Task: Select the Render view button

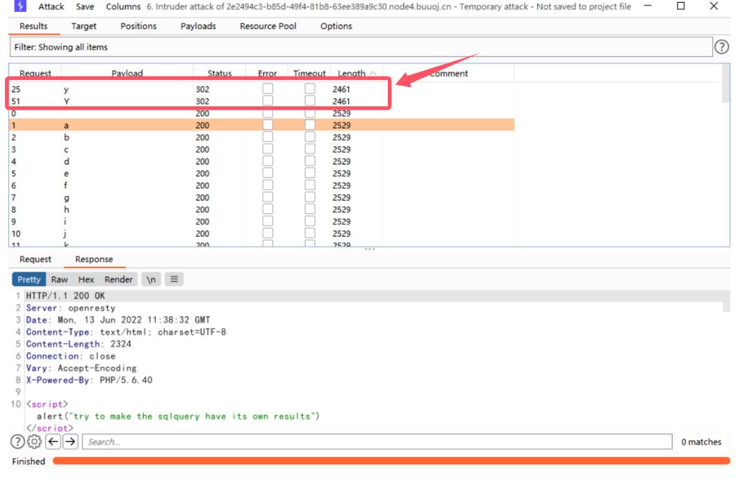Action: click(x=118, y=279)
